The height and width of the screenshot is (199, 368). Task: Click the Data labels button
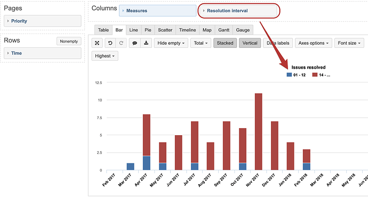tap(278, 43)
